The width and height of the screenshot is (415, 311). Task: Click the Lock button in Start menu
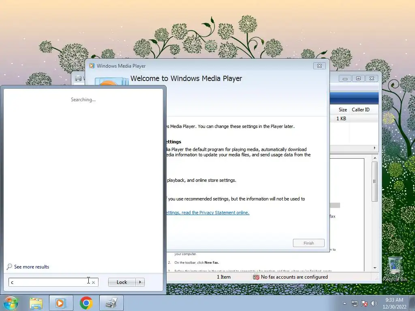122,282
